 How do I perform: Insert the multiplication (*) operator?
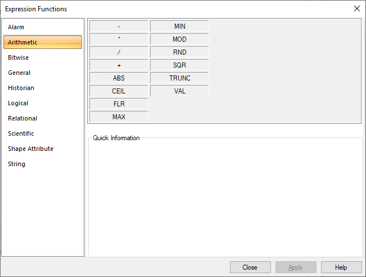[119, 39]
